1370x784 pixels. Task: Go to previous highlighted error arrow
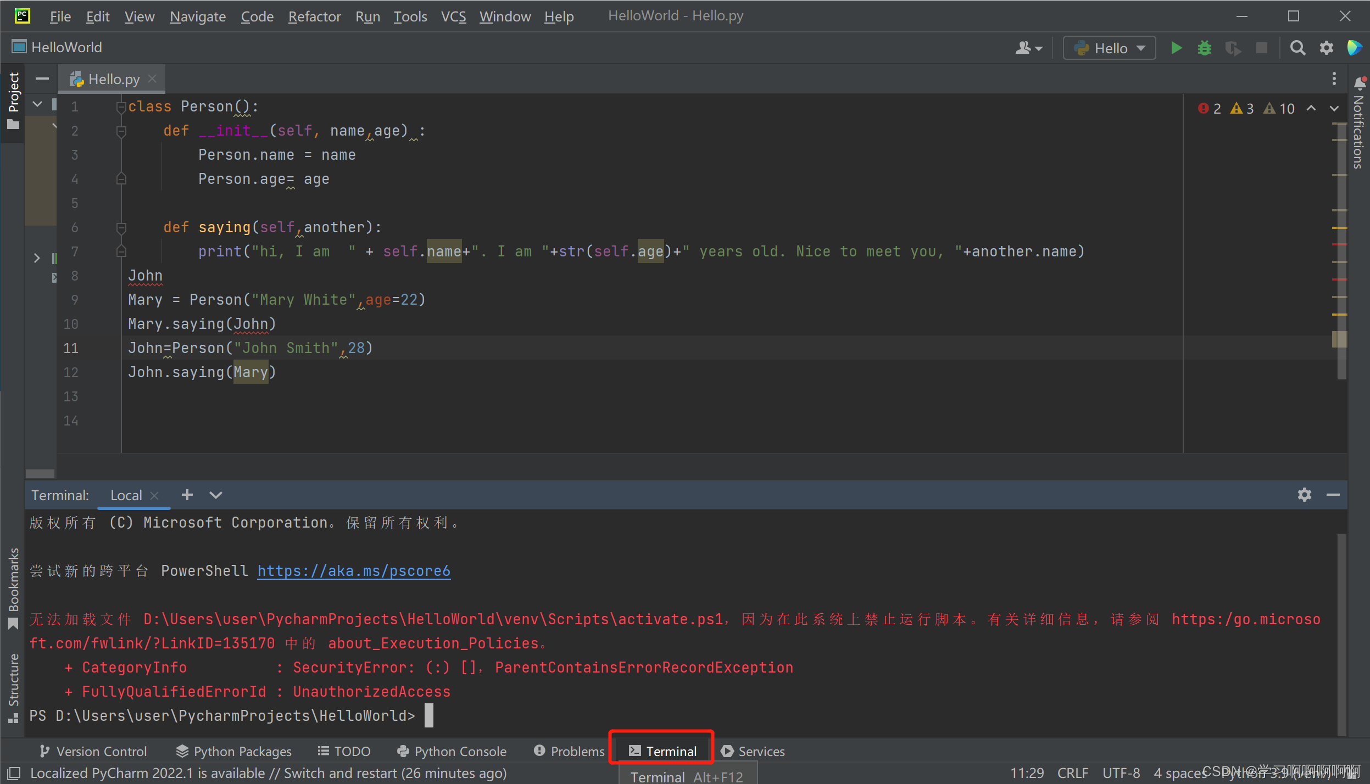point(1311,109)
